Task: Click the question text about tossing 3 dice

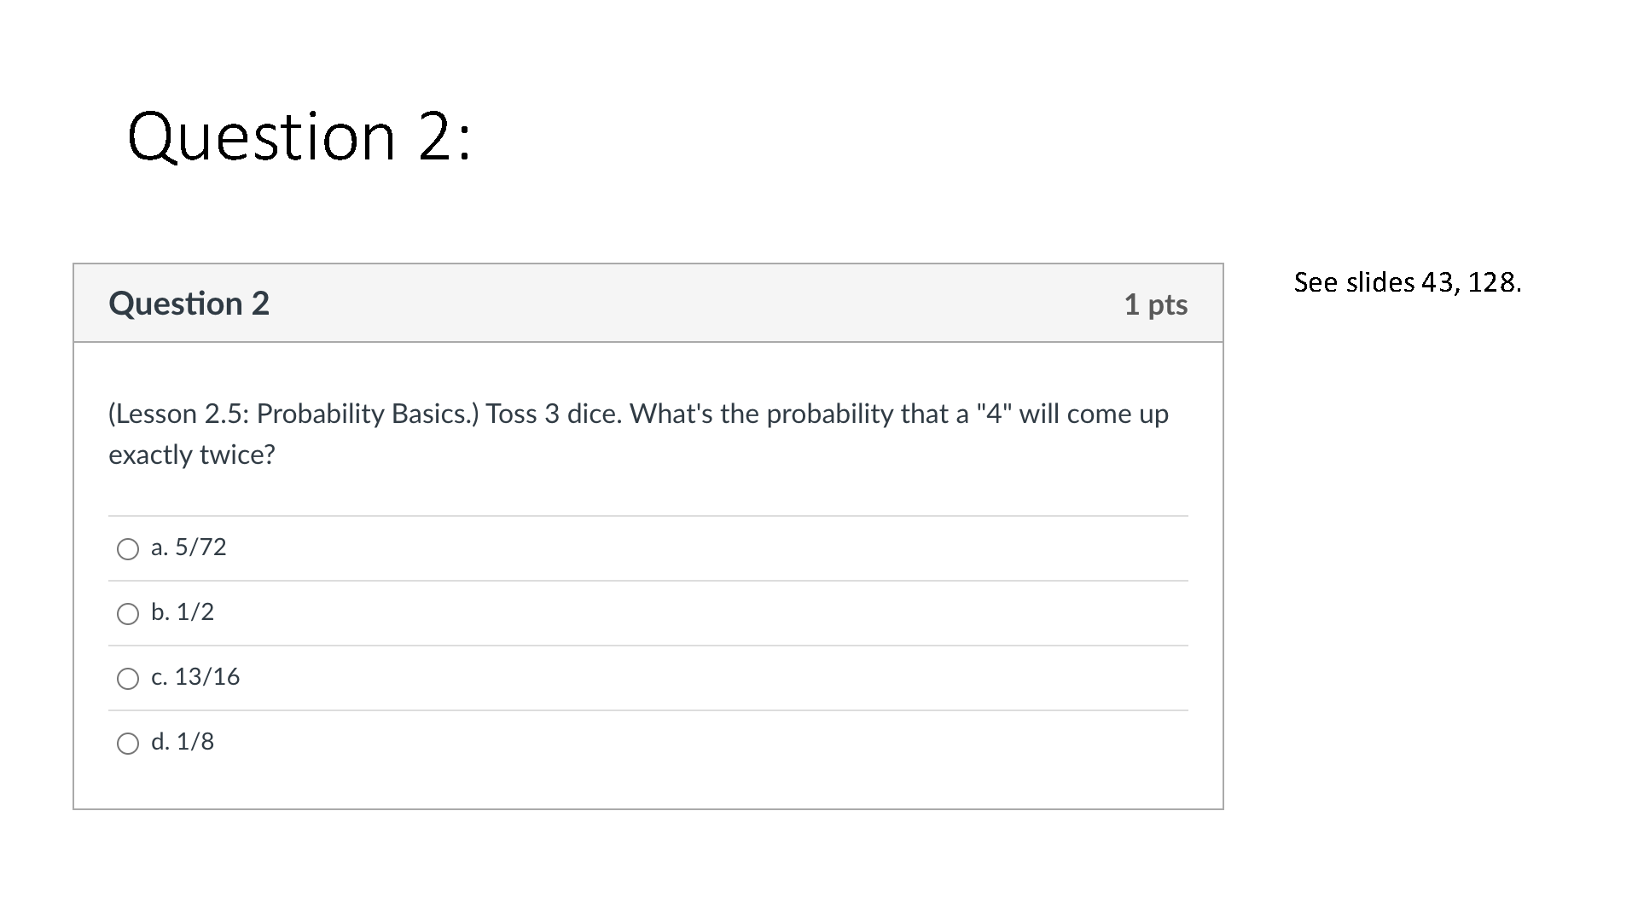Action: tap(638, 434)
